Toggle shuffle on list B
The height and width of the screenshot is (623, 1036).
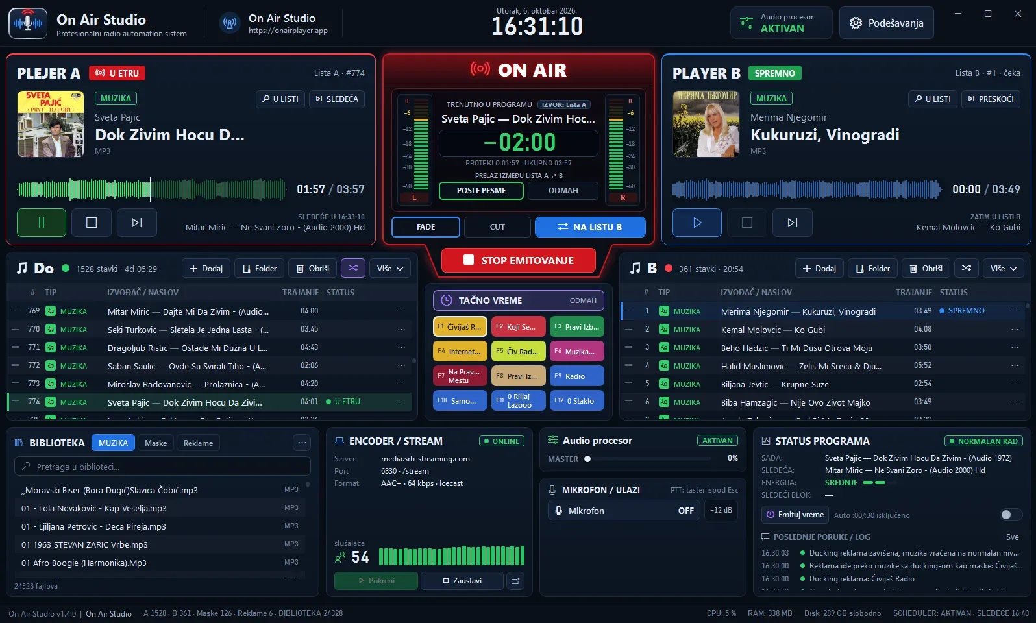tap(967, 268)
